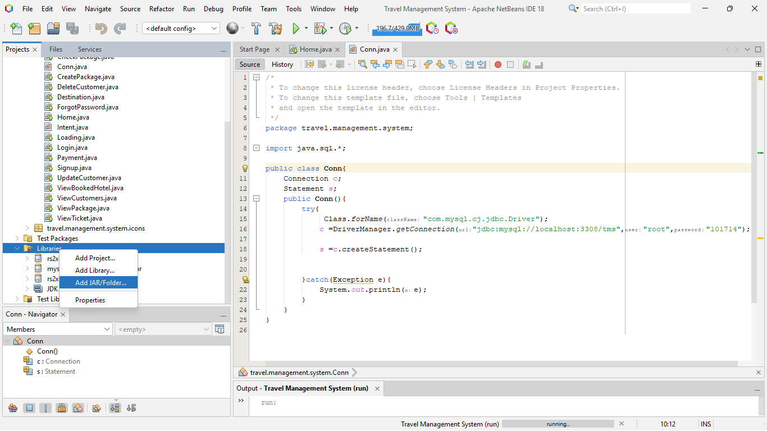Click the Clean and Build broom icon

pos(275,29)
